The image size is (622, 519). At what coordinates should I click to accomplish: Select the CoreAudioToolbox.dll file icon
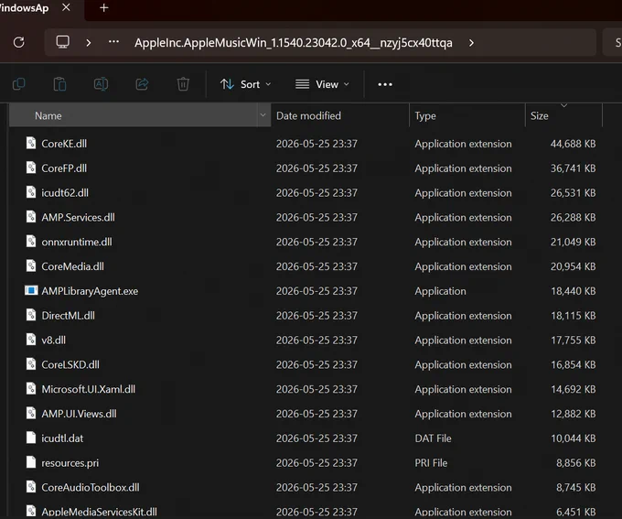31,487
